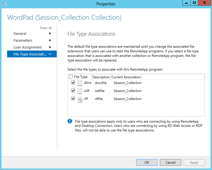Click the .odt file type icon
212x170 pixels.
tap(80, 91)
